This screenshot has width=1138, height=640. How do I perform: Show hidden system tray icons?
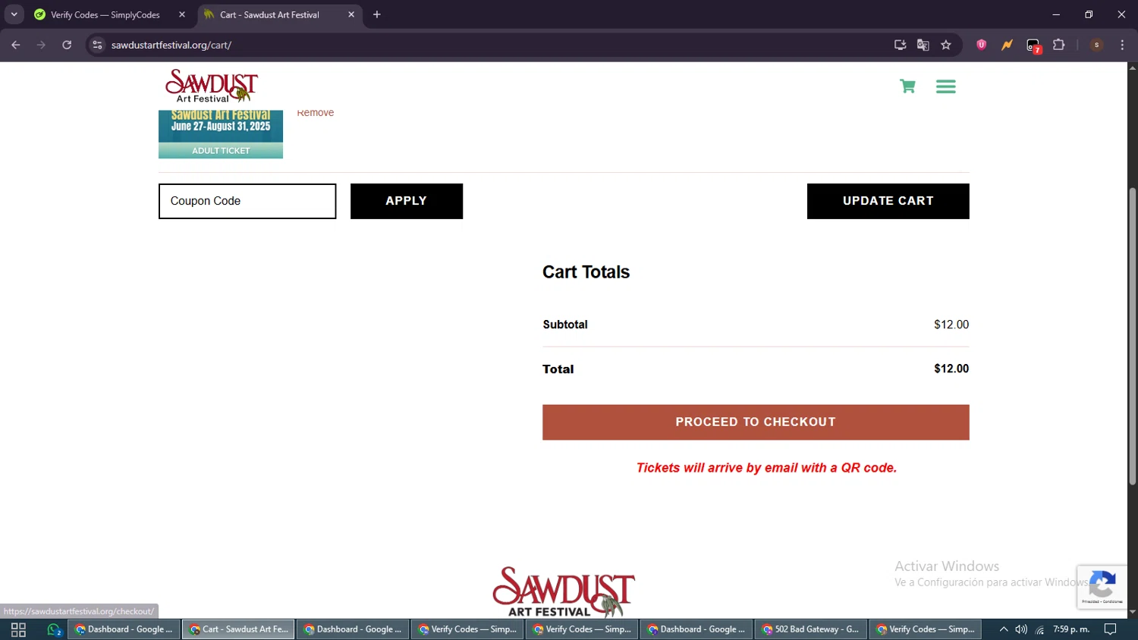tap(1004, 629)
